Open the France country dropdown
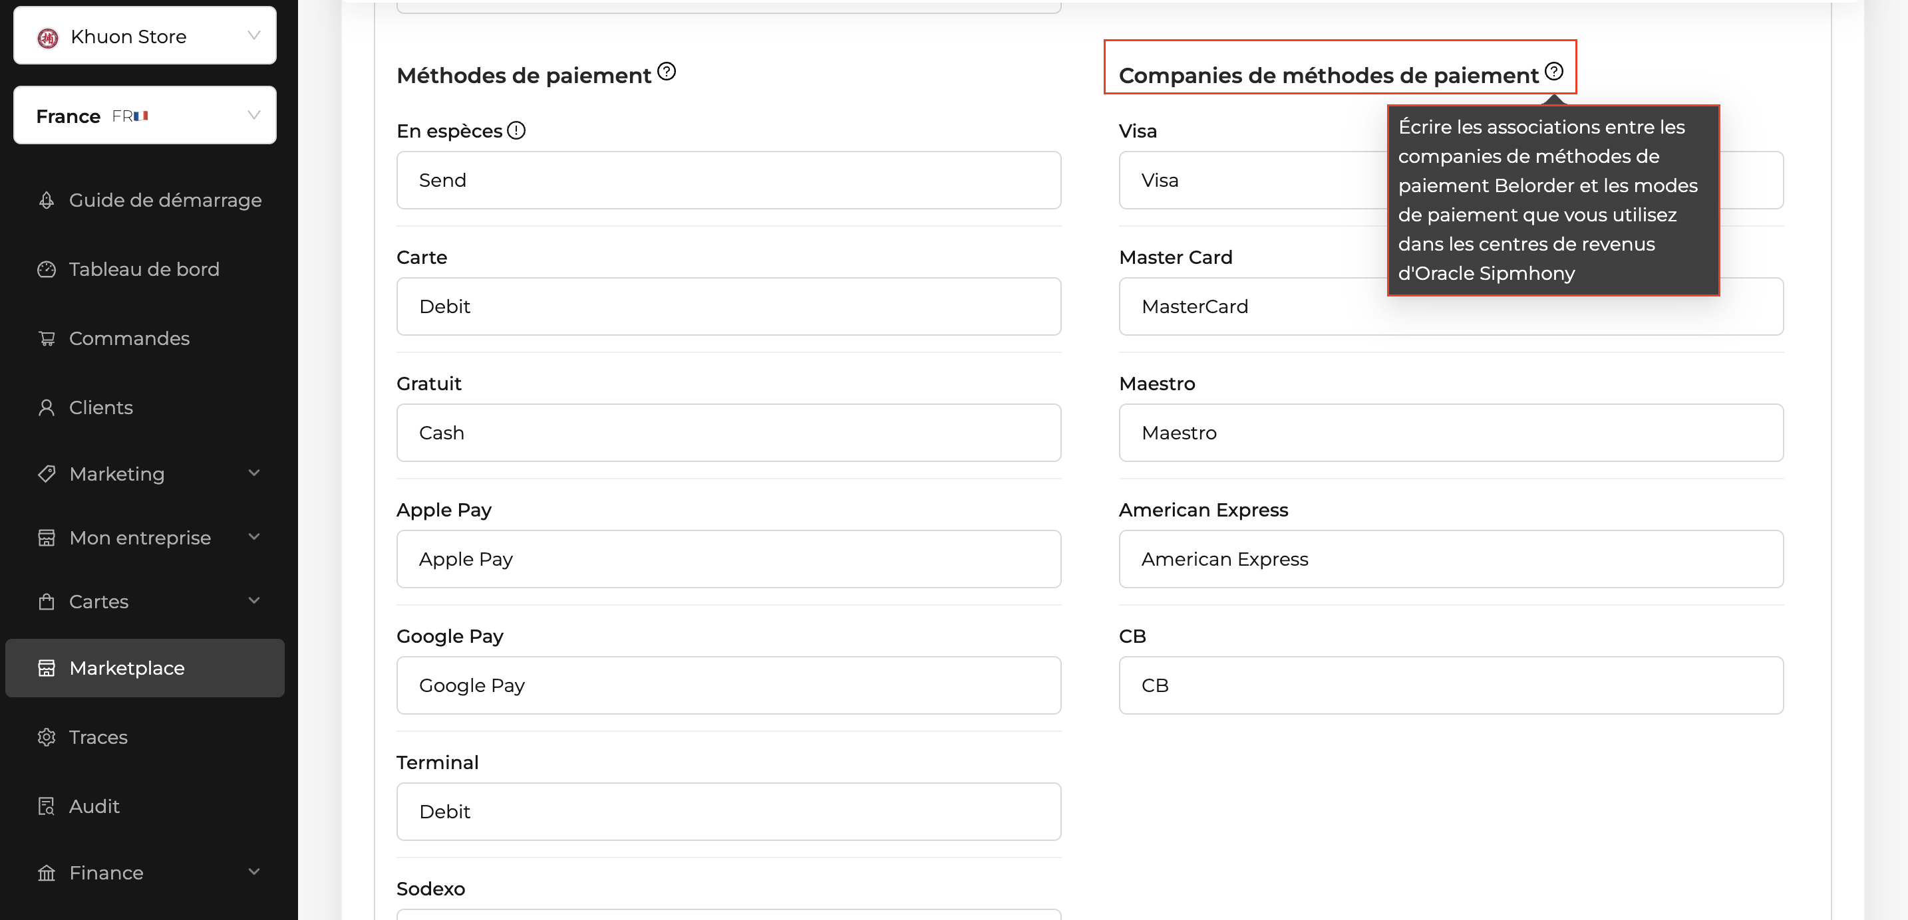Viewport: 1908px width, 920px height. pyautogui.click(x=144, y=116)
